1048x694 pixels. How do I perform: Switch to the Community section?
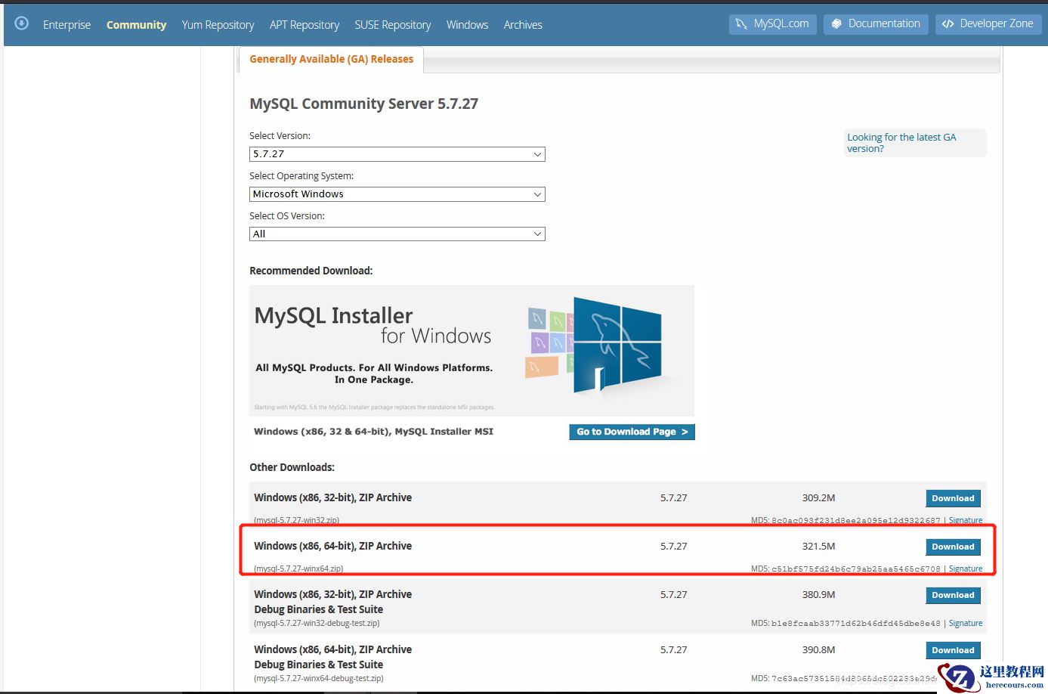pos(136,25)
